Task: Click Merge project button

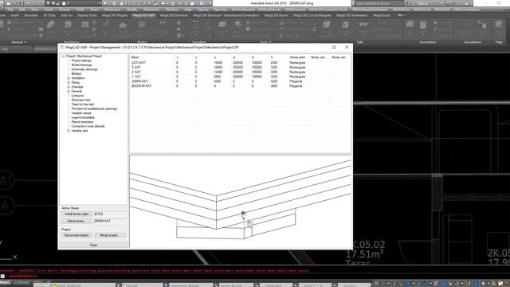Action: tap(110, 235)
